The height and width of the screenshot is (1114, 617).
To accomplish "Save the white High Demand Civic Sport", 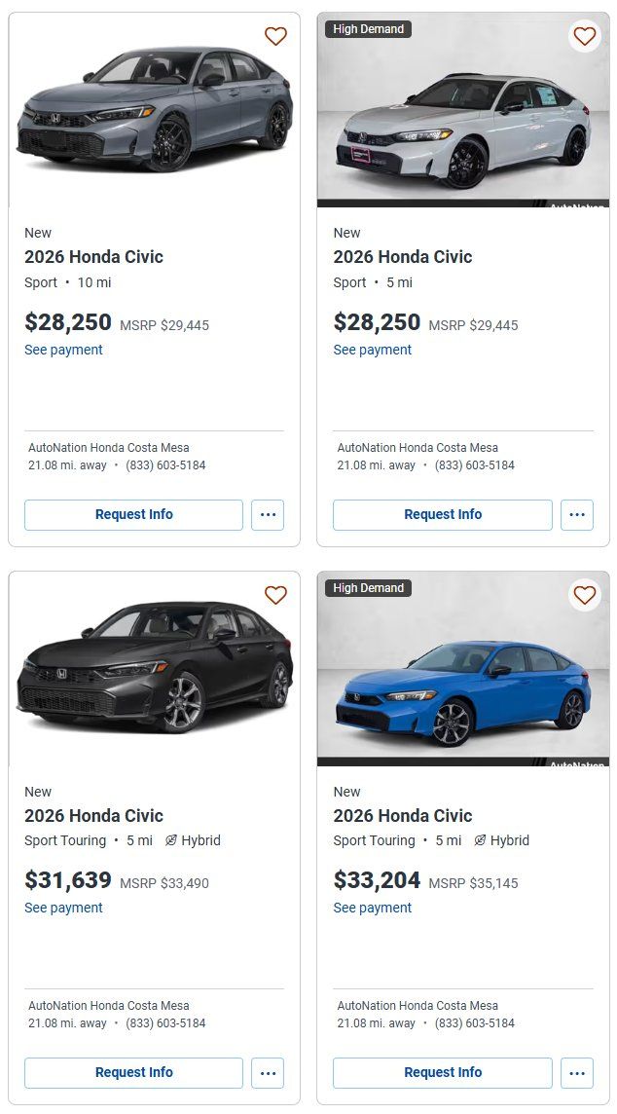I will coord(584,37).
